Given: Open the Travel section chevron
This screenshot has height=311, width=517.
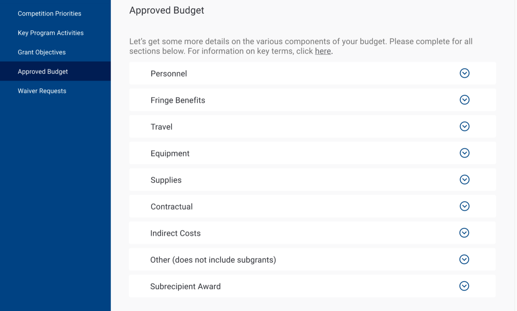Looking at the screenshot, I should click(x=464, y=127).
